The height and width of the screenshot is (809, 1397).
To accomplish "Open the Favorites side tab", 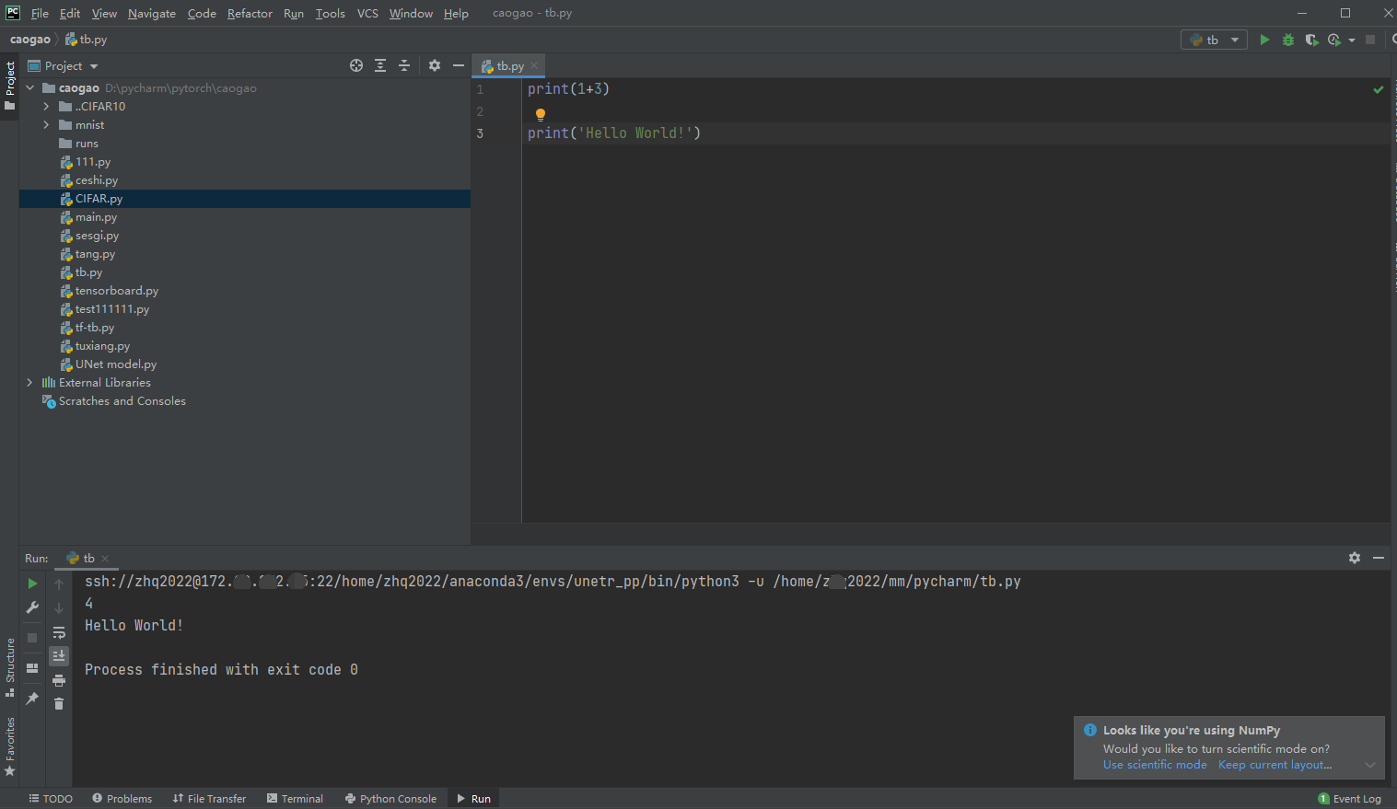I will pos(9,746).
